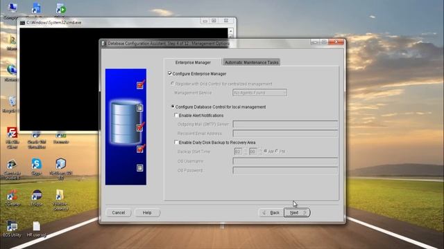Toggle the Configure Enterprise Manager checkbox
The width and height of the screenshot is (444, 249).
[169, 73]
